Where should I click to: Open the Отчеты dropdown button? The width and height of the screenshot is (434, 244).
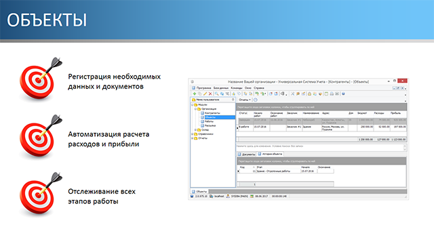pos(245,100)
